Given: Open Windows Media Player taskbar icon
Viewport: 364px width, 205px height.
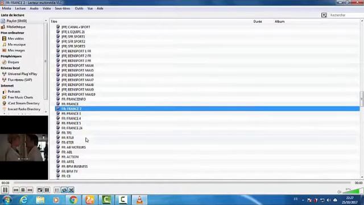Looking at the screenshot, I should click(x=56, y=200).
